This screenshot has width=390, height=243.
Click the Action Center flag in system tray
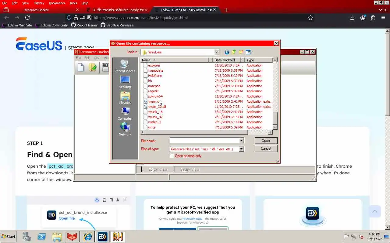tap(346, 237)
